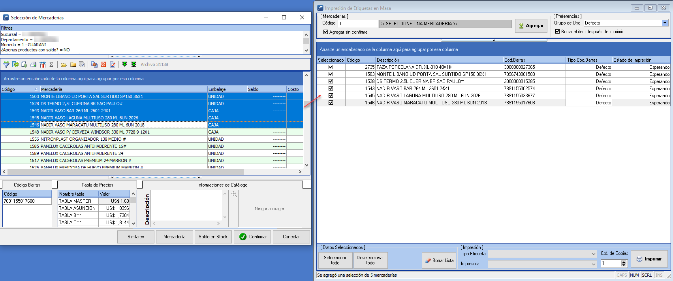Click the TABLA ASUNCION price row
The height and width of the screenshot is (281, 673).
[x=94, y=208]
